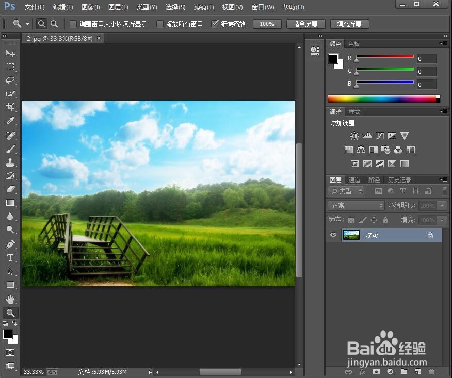452x378 pixels.
Task: Click Zoom Out mode in options bar
Action: [54, 24]
